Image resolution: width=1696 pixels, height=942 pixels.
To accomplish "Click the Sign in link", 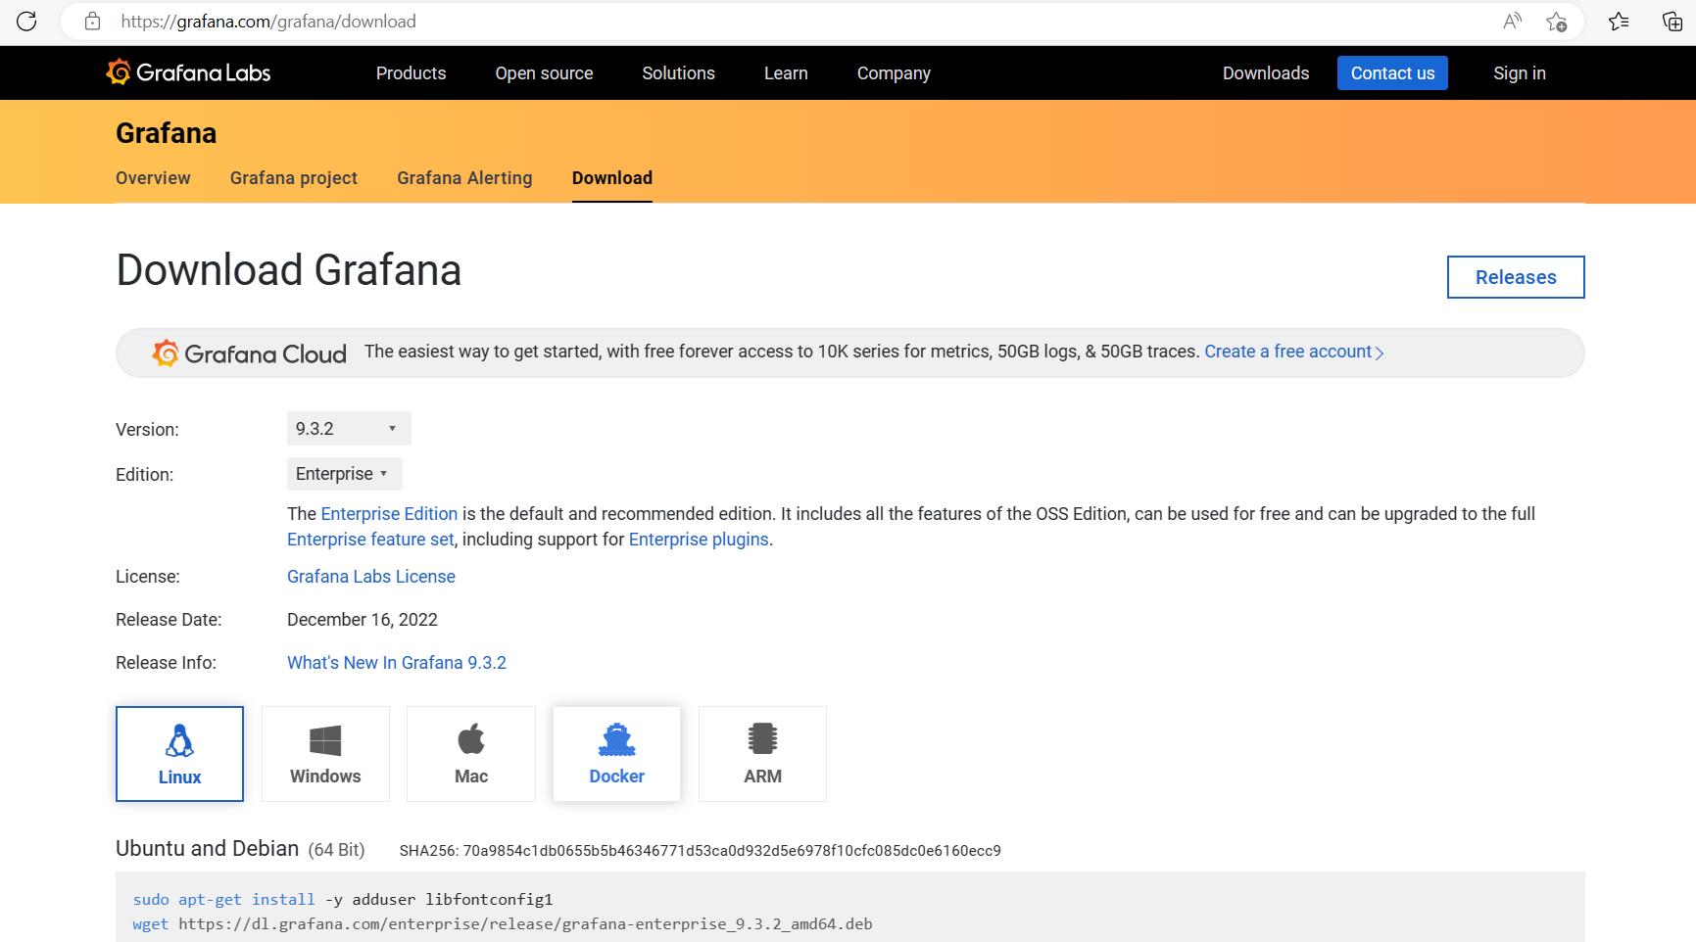I will [x=1520, y=73].
